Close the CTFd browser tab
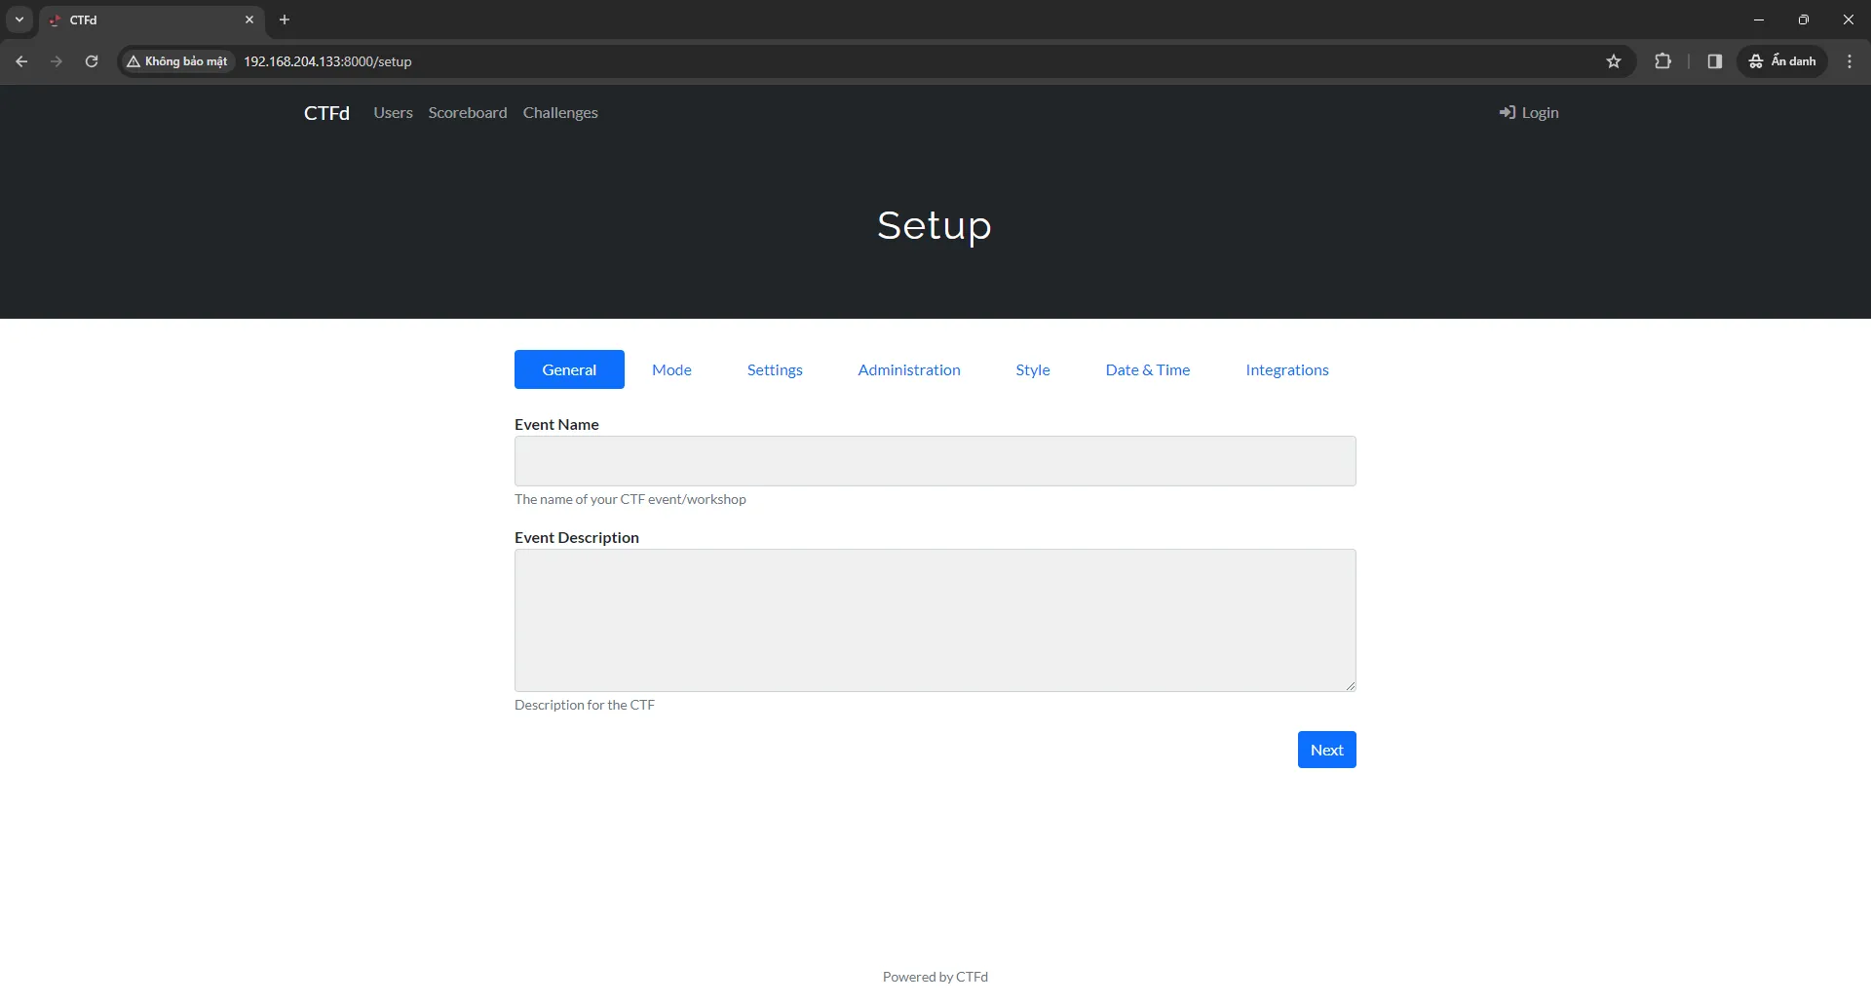 click(x=249, y=19)
